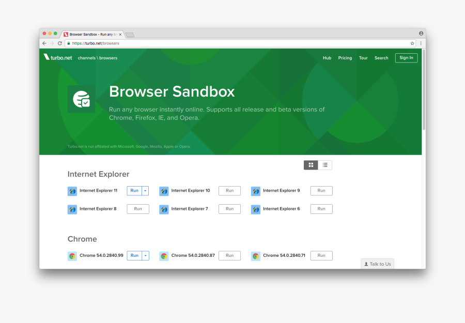Expand the Chrome 54.0.2840.99 Run dropdown arrow
This screenshot has height=323, width=465.
click(146, 255)
